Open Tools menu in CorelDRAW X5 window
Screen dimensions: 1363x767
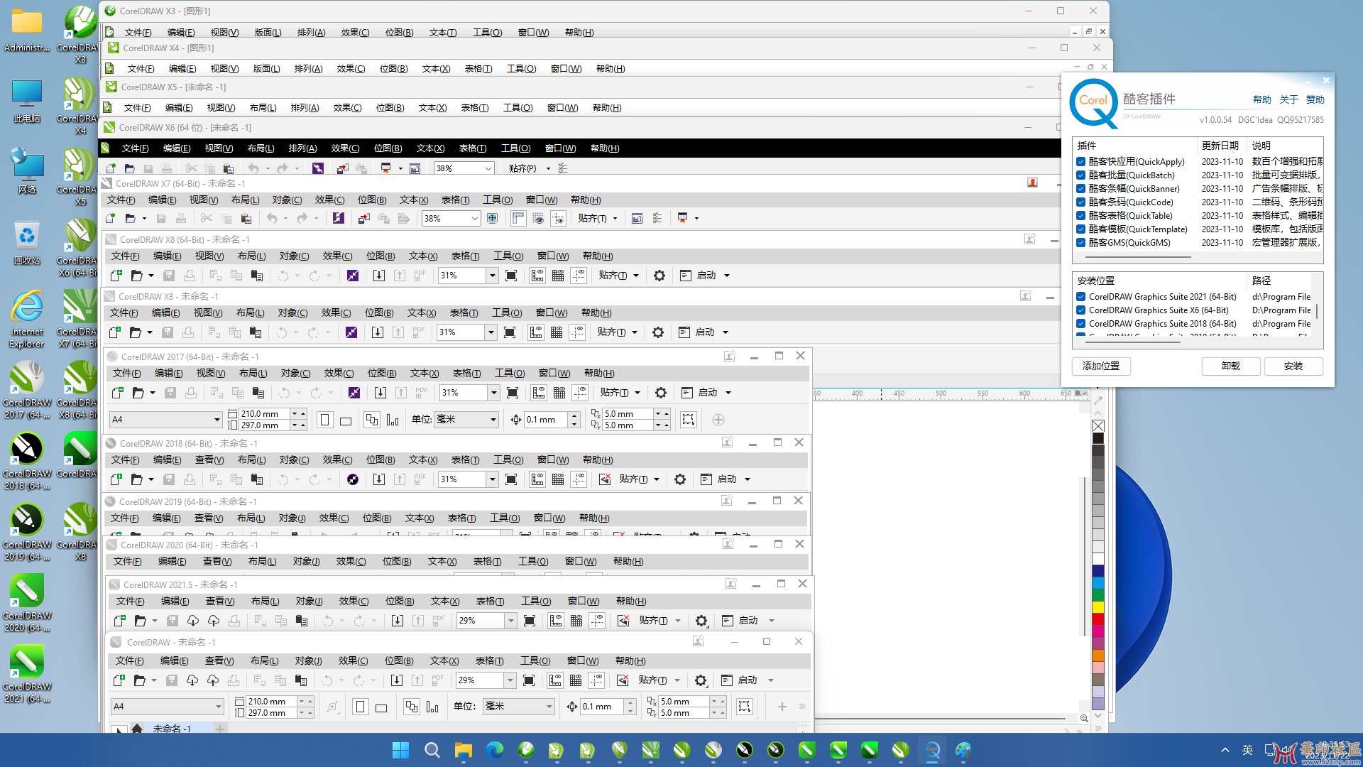tap(518, 108)
